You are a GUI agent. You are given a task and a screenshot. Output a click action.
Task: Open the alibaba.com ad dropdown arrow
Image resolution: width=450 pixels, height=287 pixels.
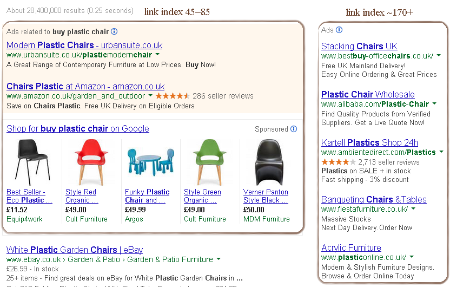coord(434,104)
